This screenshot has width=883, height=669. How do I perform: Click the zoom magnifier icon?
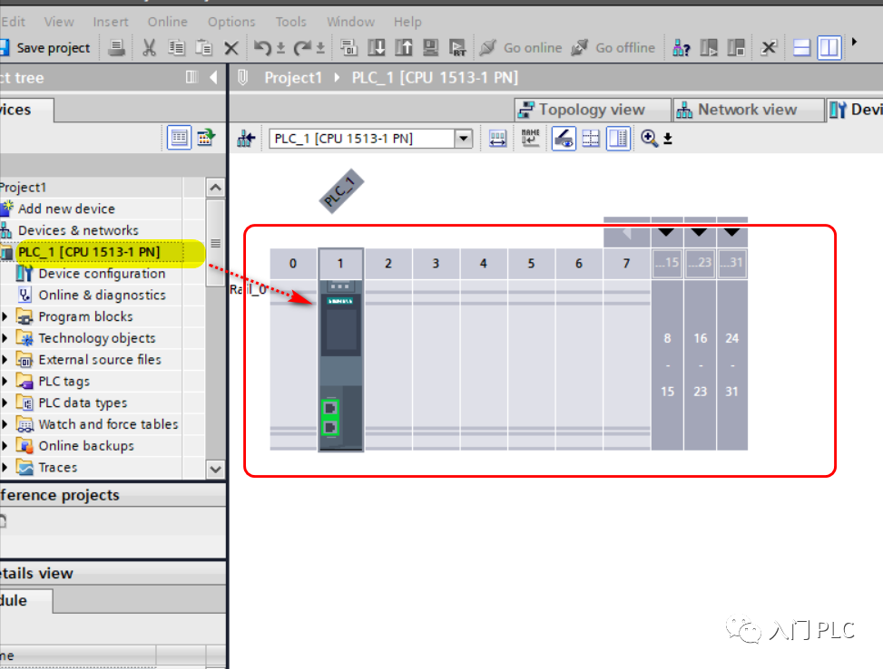[x=649, y=139]
